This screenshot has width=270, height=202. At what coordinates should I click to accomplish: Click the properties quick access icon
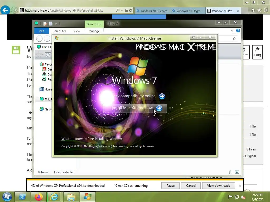click(45, 23)
